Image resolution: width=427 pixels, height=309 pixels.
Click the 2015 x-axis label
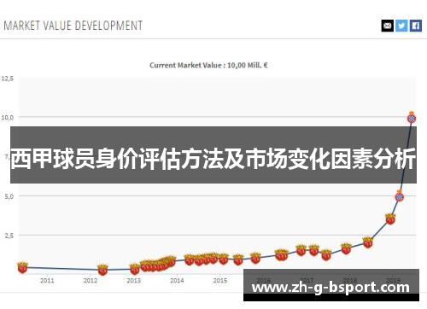pyautogui.click(x=220, y=281)
